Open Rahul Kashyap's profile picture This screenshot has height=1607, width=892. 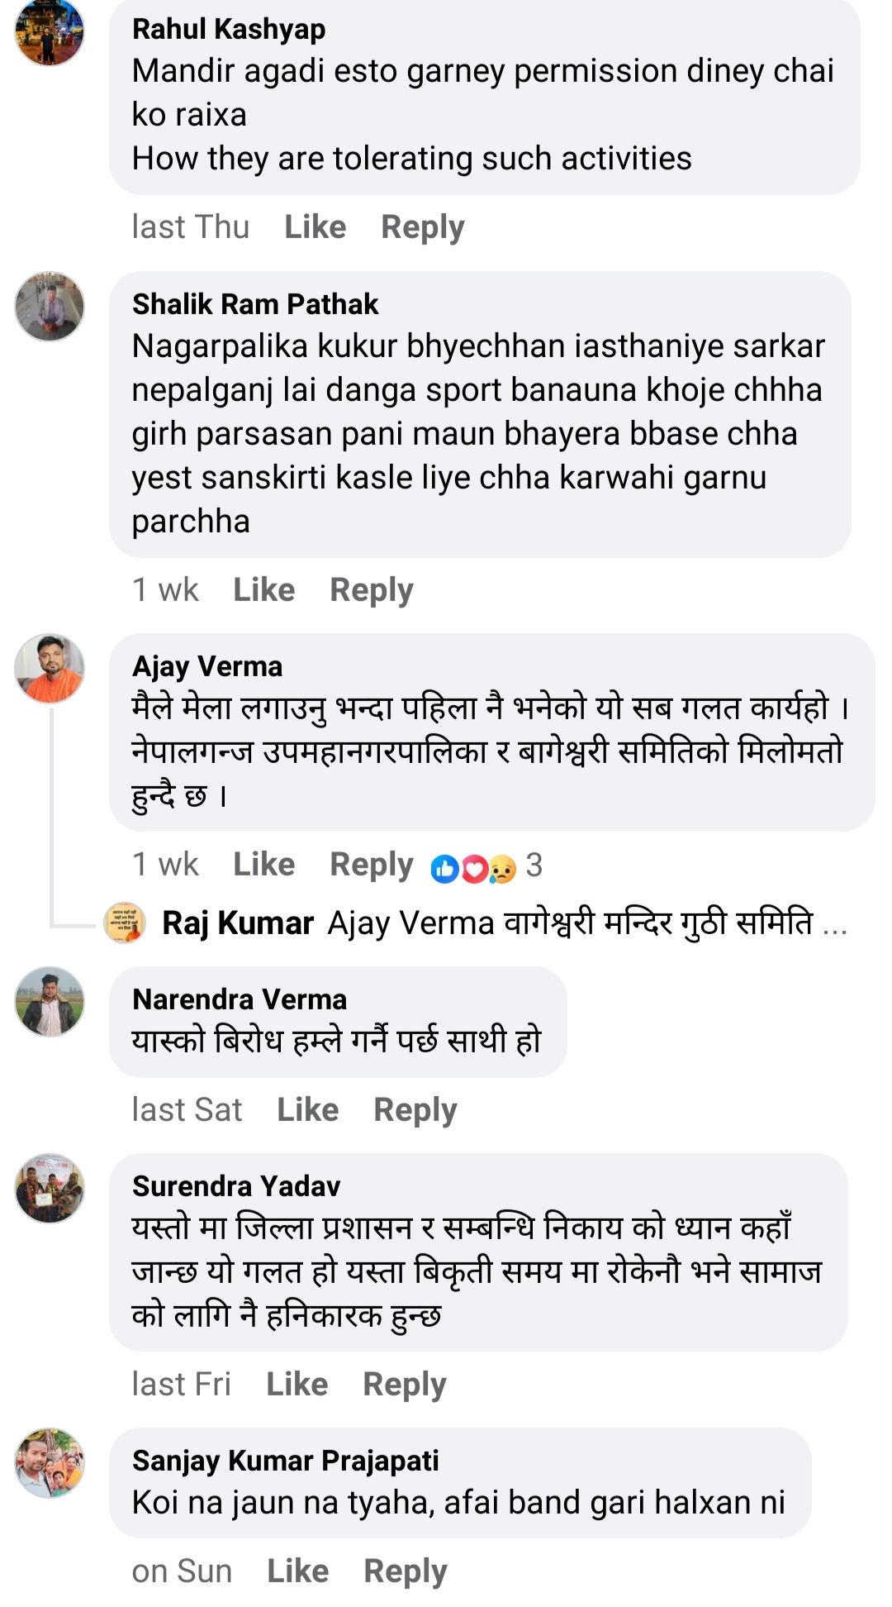[x=50, y=32]
